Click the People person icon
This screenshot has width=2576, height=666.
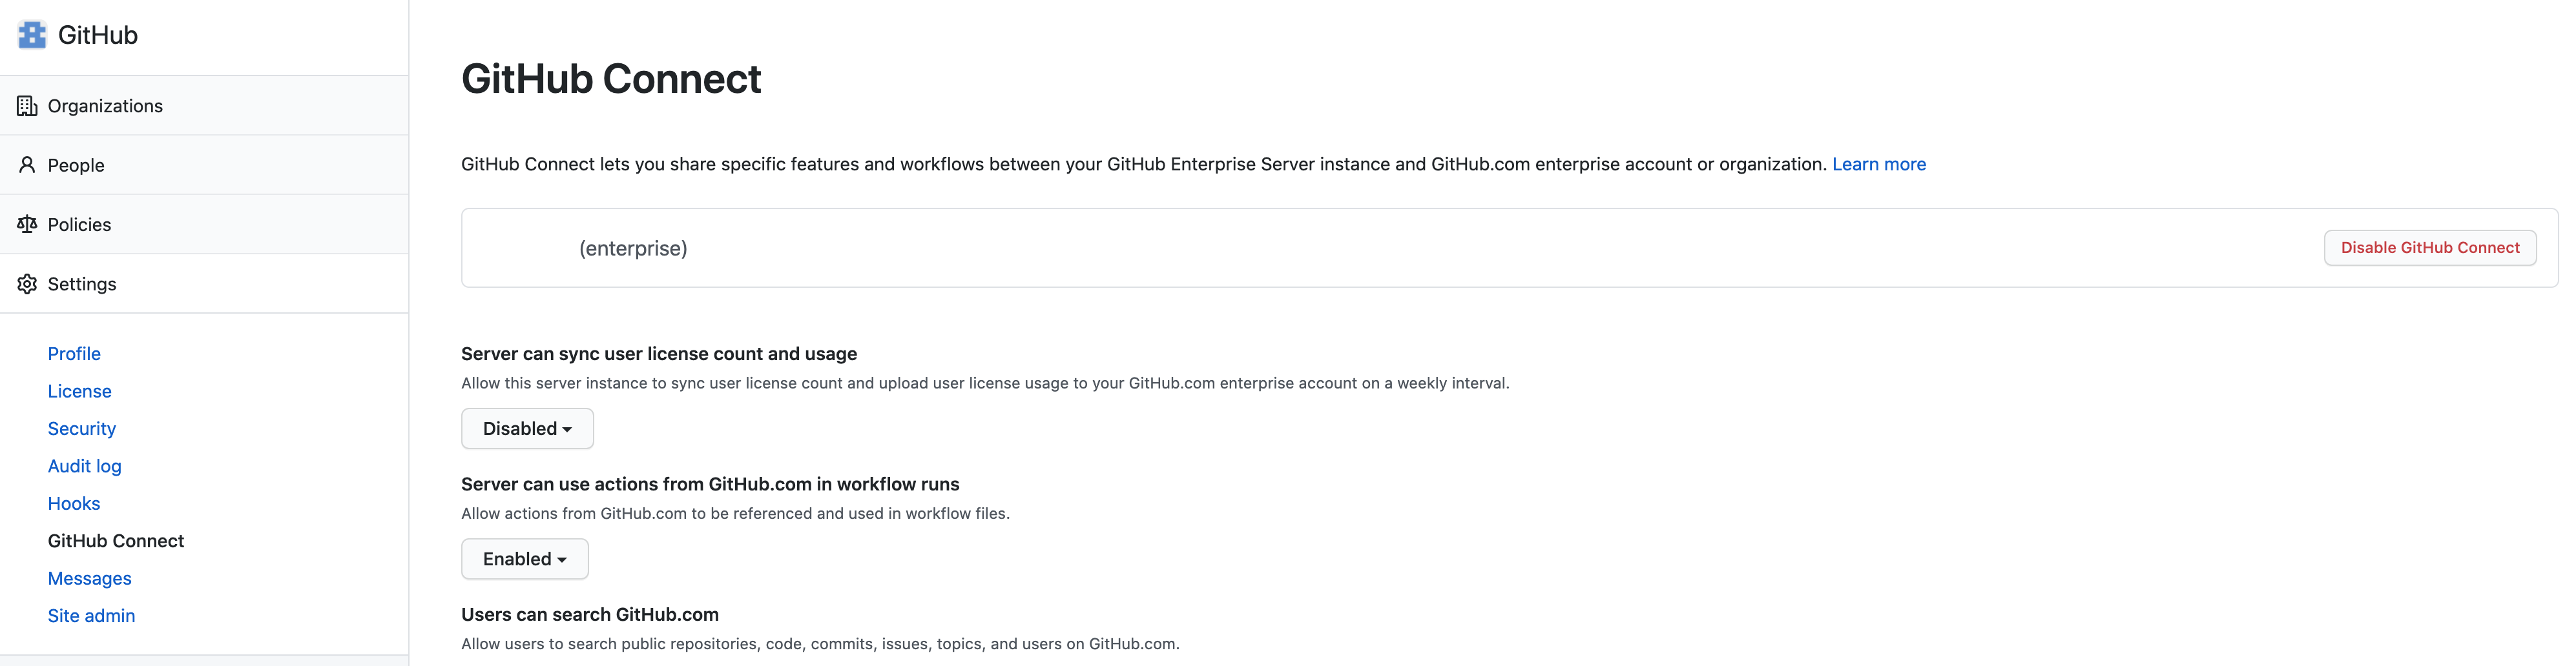26,165
